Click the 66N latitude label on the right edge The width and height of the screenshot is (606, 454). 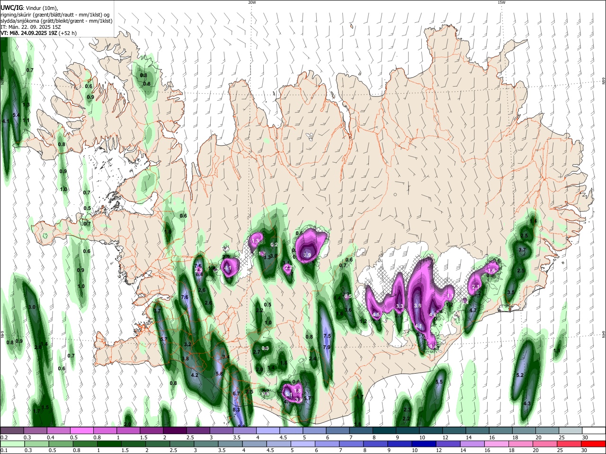click(x=604, y=81)
